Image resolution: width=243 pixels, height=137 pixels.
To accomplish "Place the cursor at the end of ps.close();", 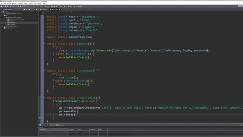I will pos(77,115).
